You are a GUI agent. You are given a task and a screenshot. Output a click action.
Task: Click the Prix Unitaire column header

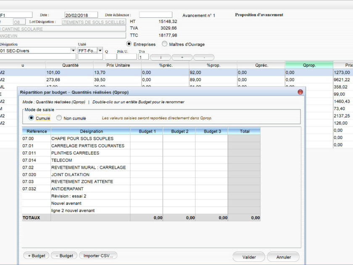(x=118, y=65)
